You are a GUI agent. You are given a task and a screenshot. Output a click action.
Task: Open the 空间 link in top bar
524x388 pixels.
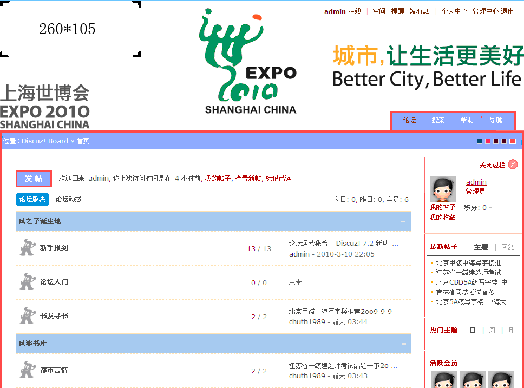click(379, 11)
